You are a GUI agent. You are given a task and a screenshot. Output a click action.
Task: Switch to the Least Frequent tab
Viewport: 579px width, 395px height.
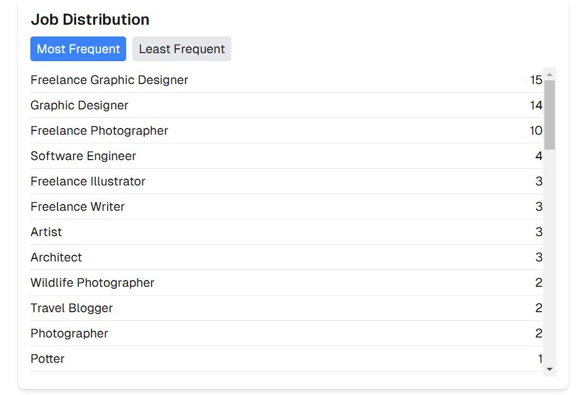[182, 49]
